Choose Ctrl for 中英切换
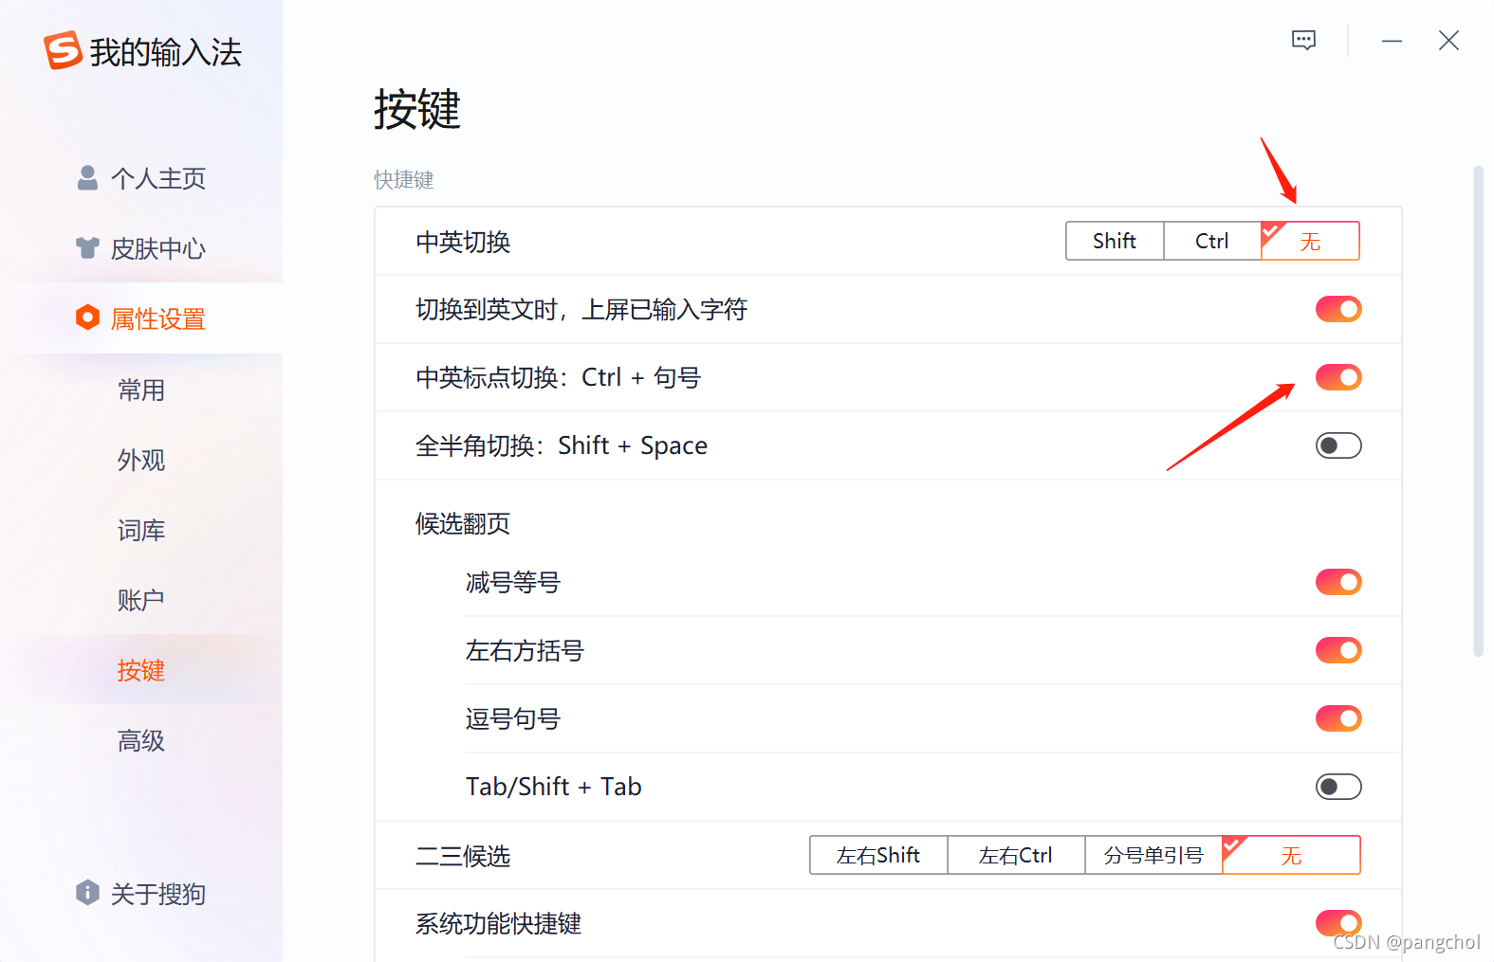1494x962 pixels. click(1212, 241)
